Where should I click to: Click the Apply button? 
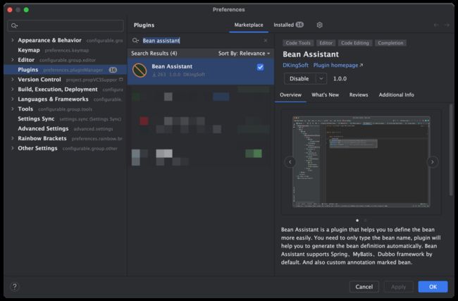coord(398,287)
